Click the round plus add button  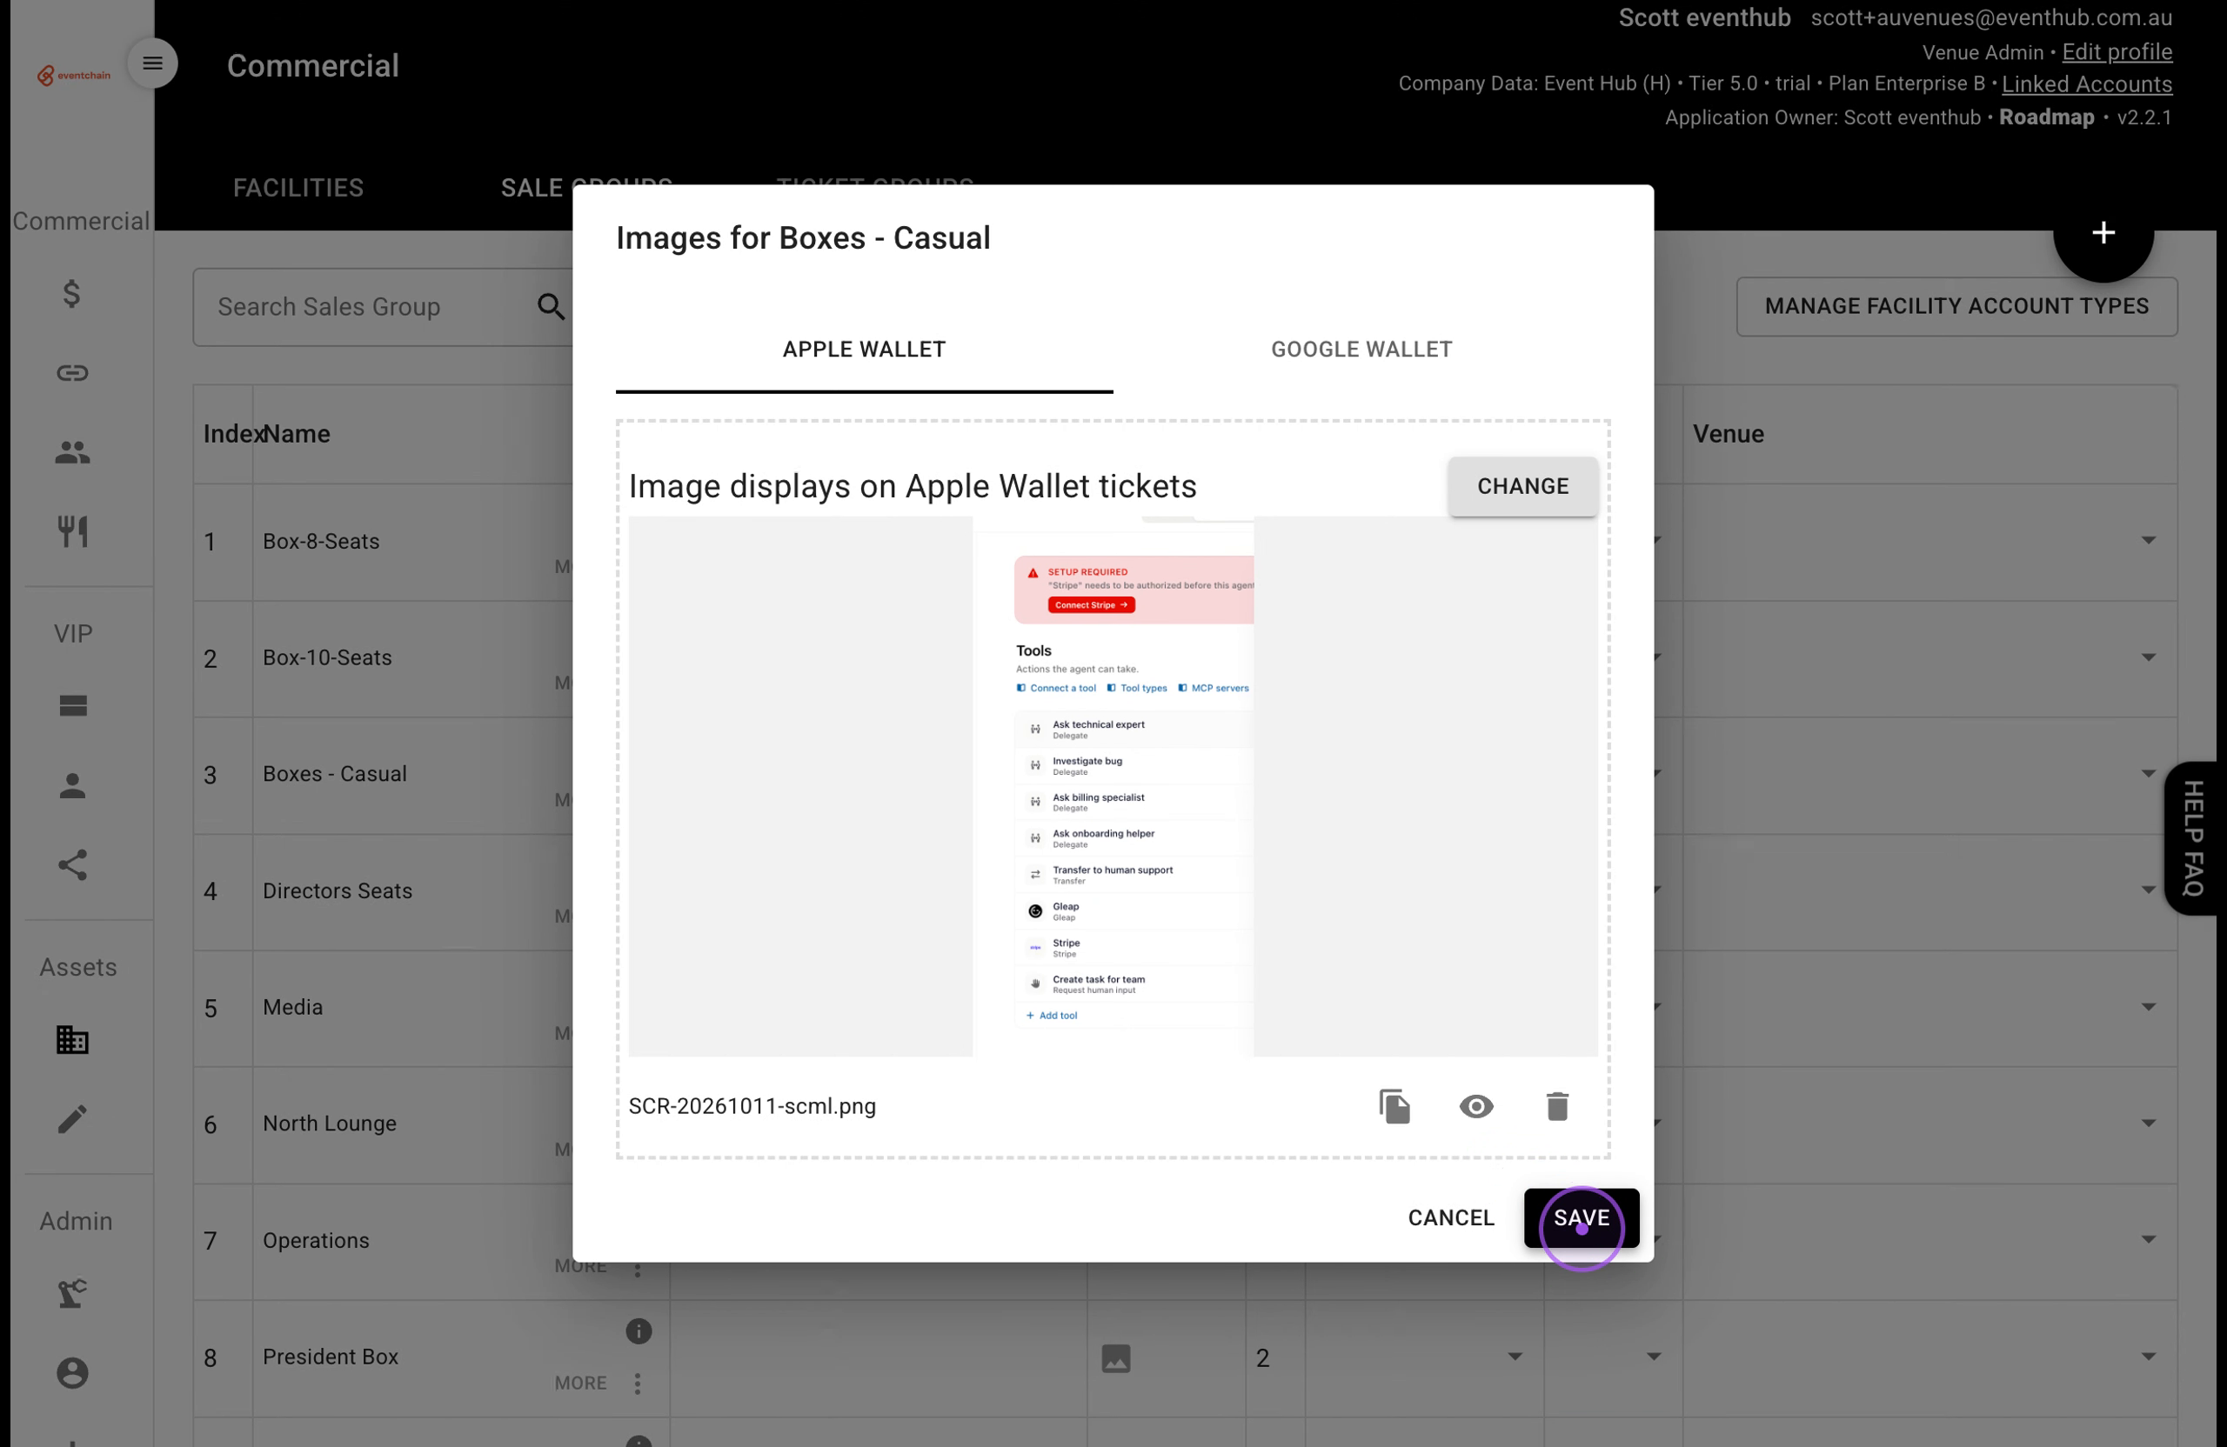coord(2103,233)
